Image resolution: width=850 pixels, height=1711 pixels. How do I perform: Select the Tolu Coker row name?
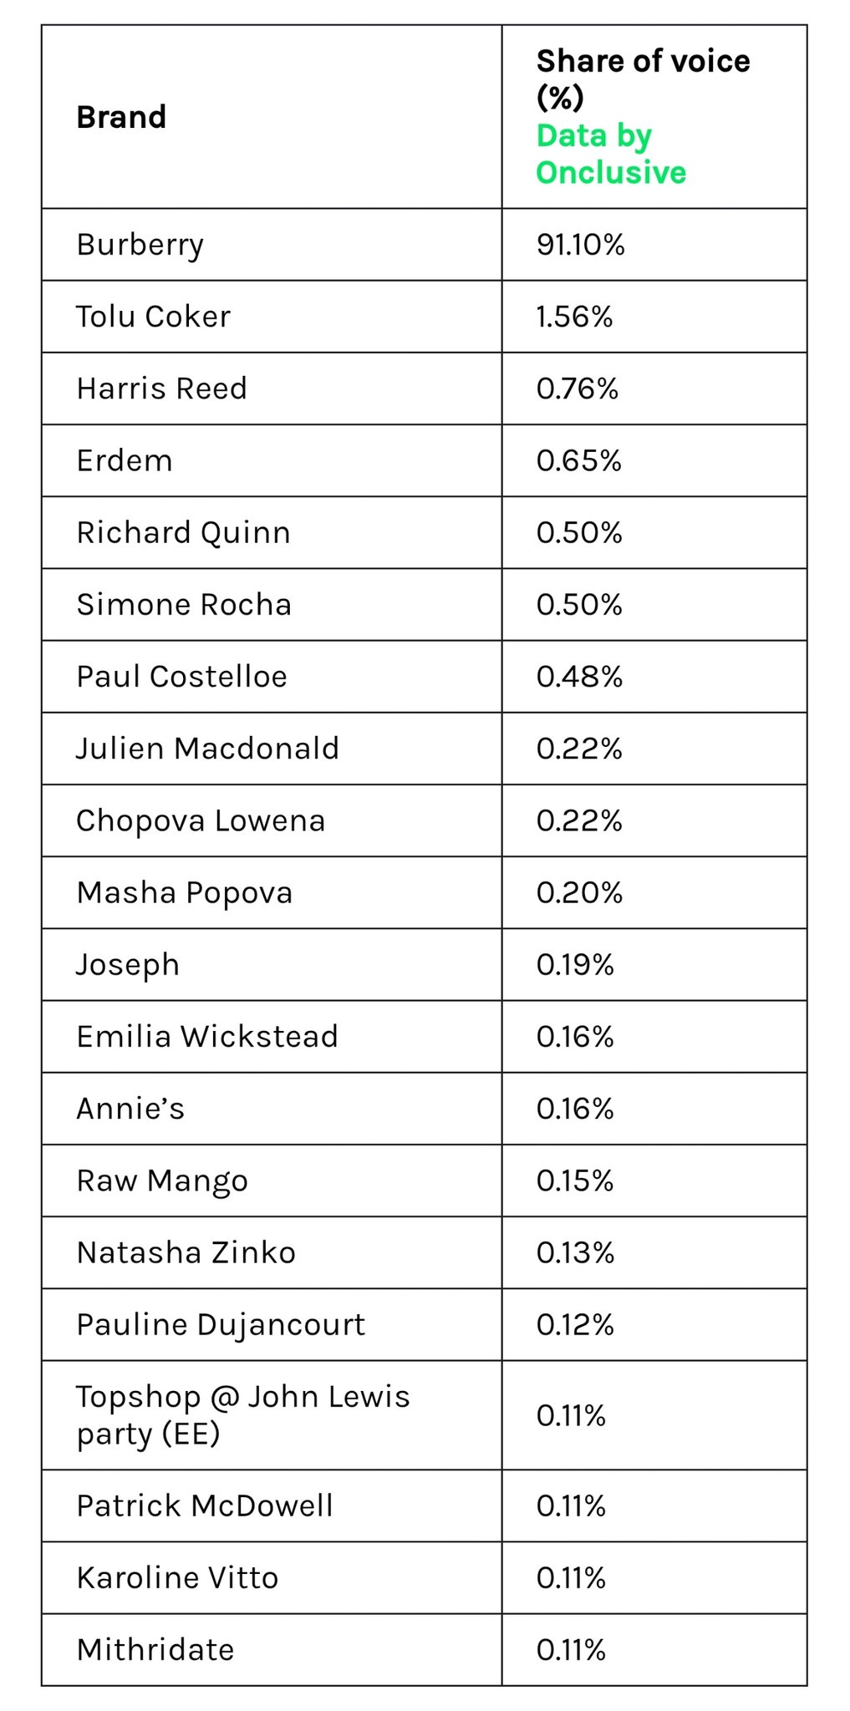tap(153, 317)
